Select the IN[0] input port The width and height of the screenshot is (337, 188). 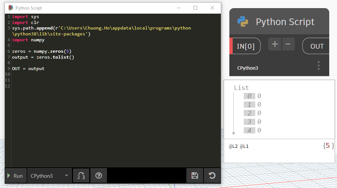click(x=246, y=46)
